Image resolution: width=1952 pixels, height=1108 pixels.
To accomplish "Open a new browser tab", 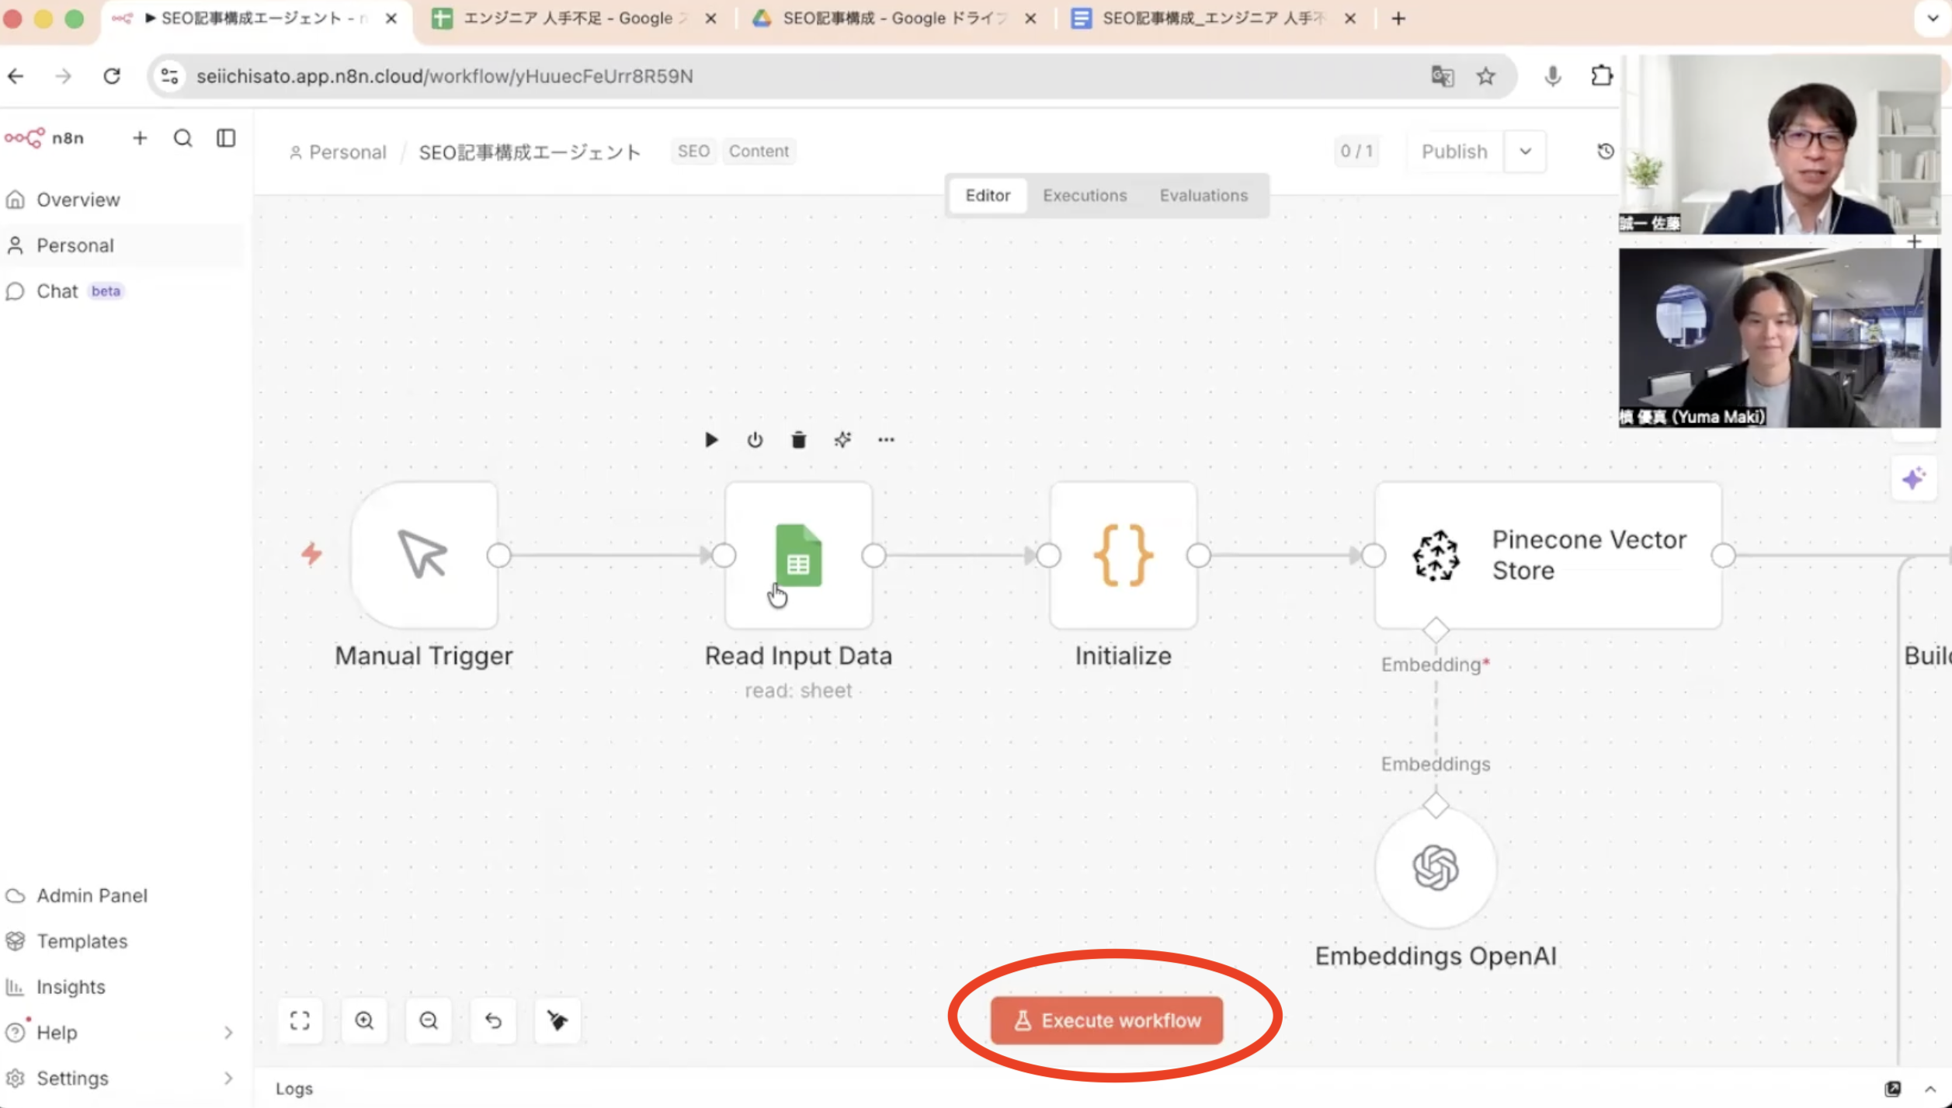I will (1398, 19).
